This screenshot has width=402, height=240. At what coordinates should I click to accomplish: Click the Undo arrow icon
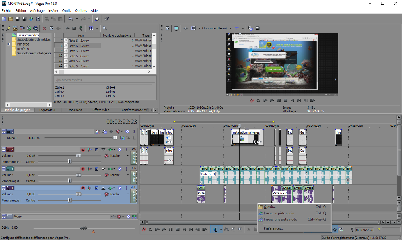70,19
